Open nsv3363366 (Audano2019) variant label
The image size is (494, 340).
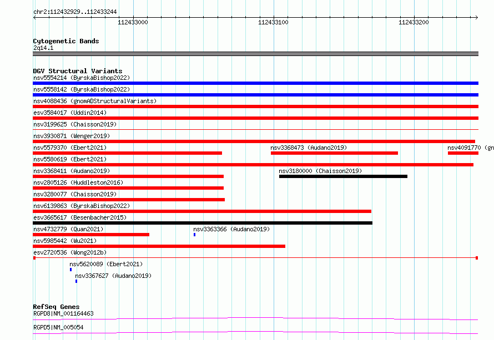click(231, 229)
